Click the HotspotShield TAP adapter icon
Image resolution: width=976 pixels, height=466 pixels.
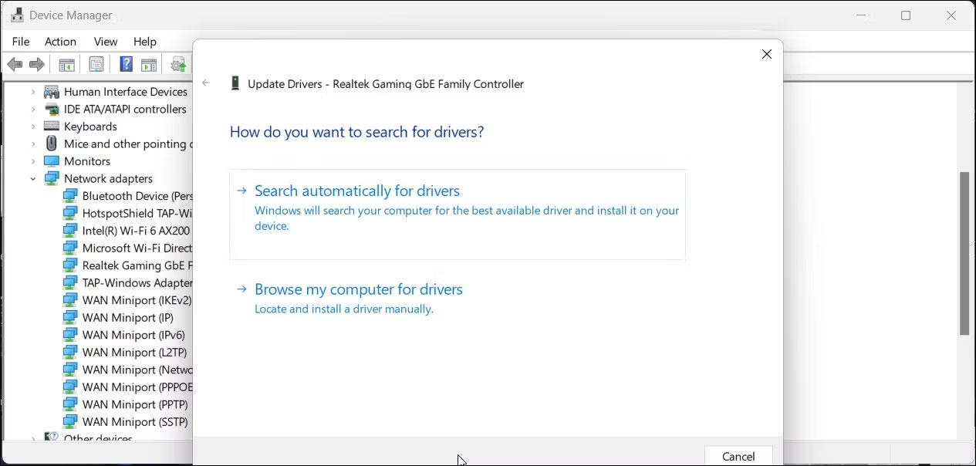(x=70, y=213)
